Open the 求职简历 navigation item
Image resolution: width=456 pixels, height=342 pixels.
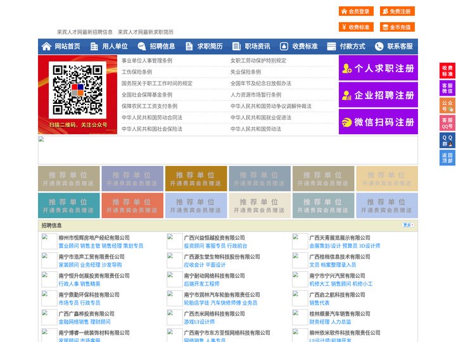point(210,46)
